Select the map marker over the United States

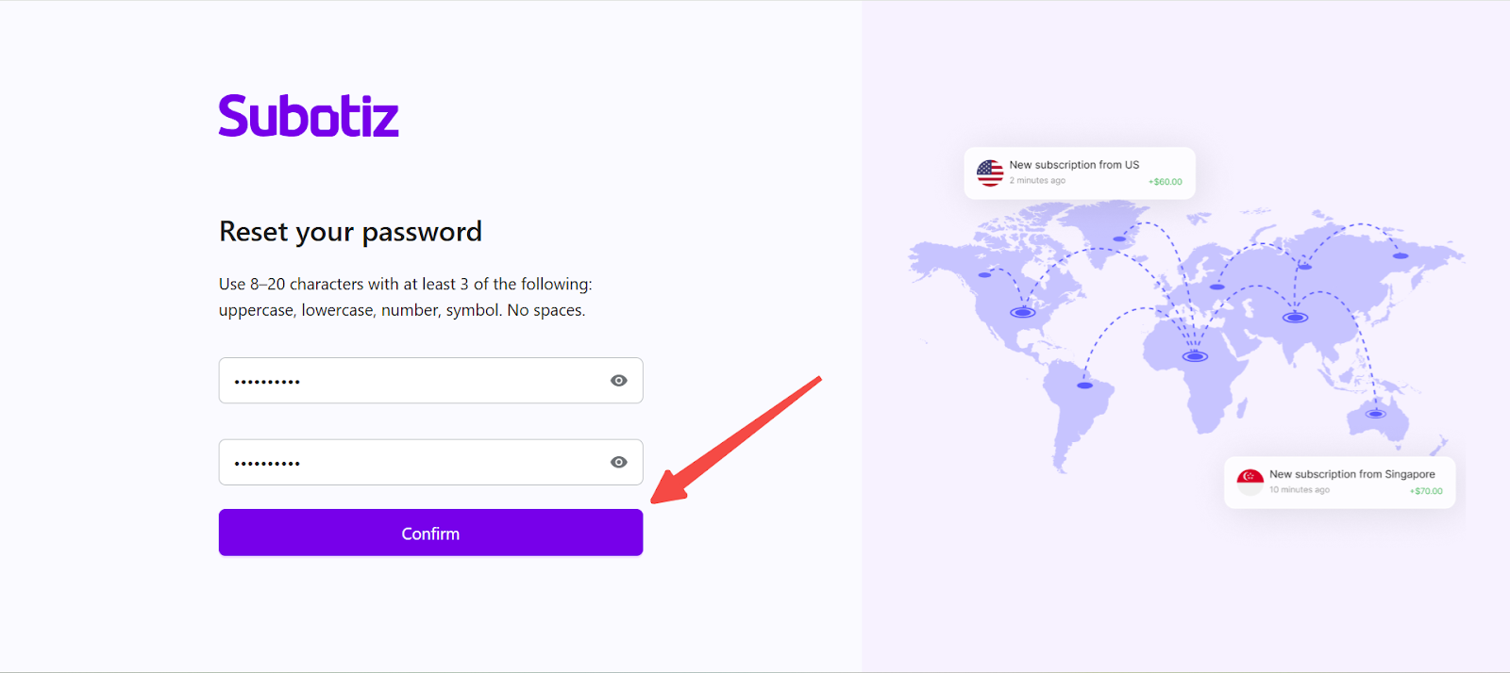(1023, 312)
